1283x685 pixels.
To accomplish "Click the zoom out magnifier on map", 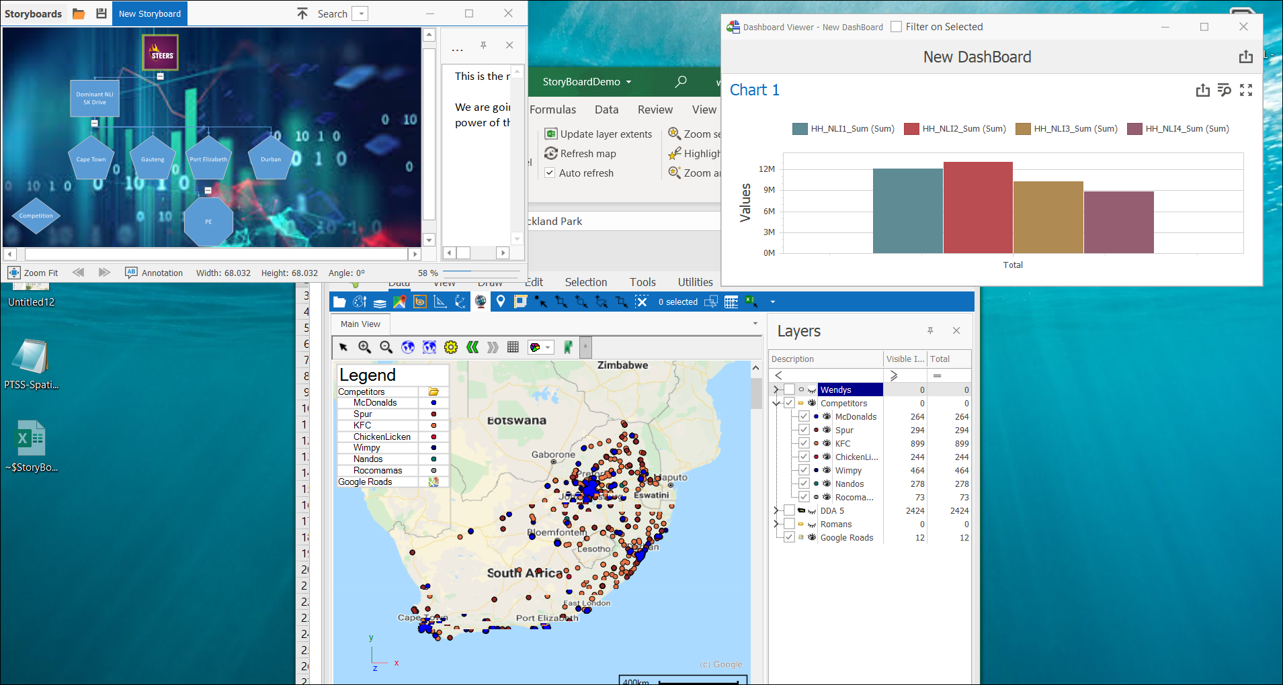I will [x=386, y=347].
